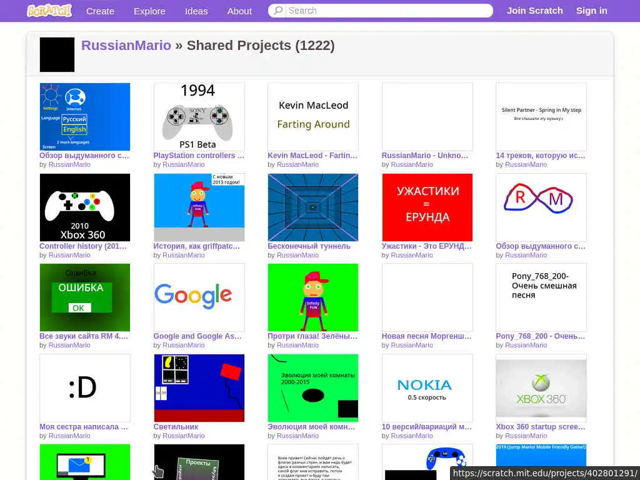The height and width of the screenshot is (480, 640).
Task: Open the 'Светильник' title link
Action: click(176, 427)
